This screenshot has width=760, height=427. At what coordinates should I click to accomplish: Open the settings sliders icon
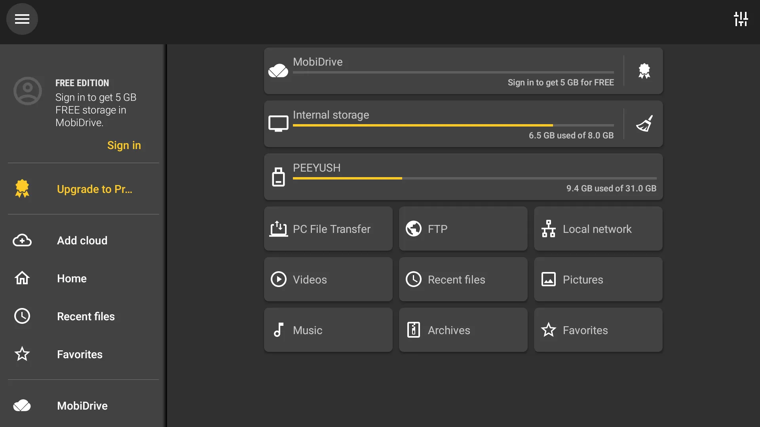741,19
